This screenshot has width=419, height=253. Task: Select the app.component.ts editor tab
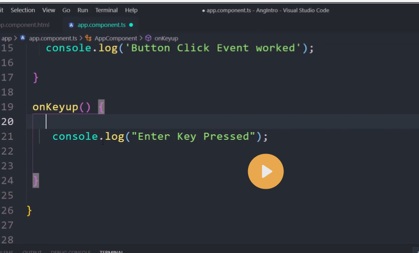point(102,25)
